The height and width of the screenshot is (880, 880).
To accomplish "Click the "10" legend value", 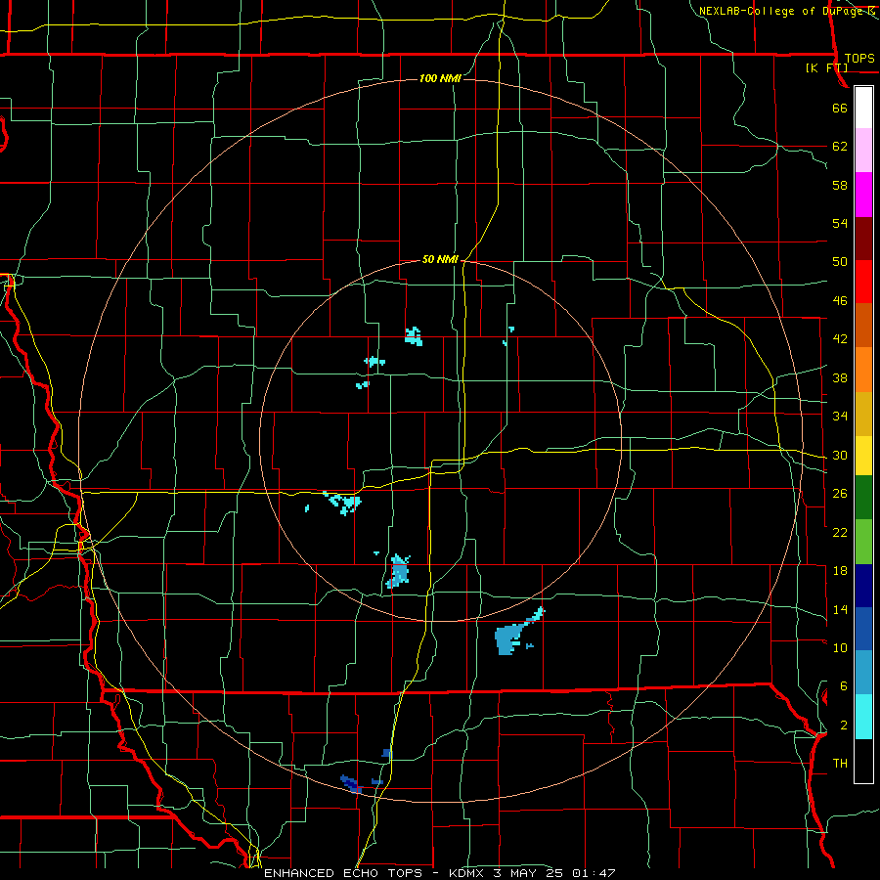I will 840,648.
